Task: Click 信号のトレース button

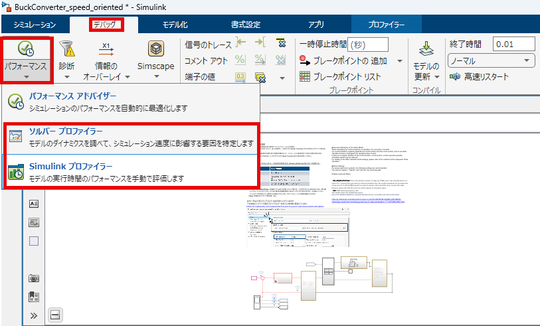Action: click(207, 44)
